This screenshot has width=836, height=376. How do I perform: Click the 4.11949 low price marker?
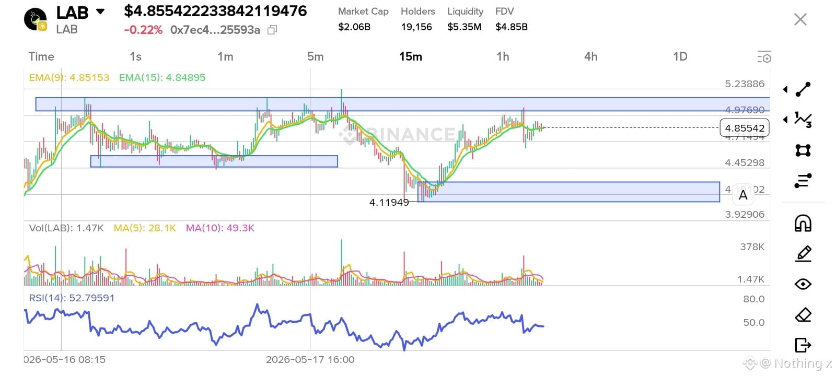click(389, 202)
